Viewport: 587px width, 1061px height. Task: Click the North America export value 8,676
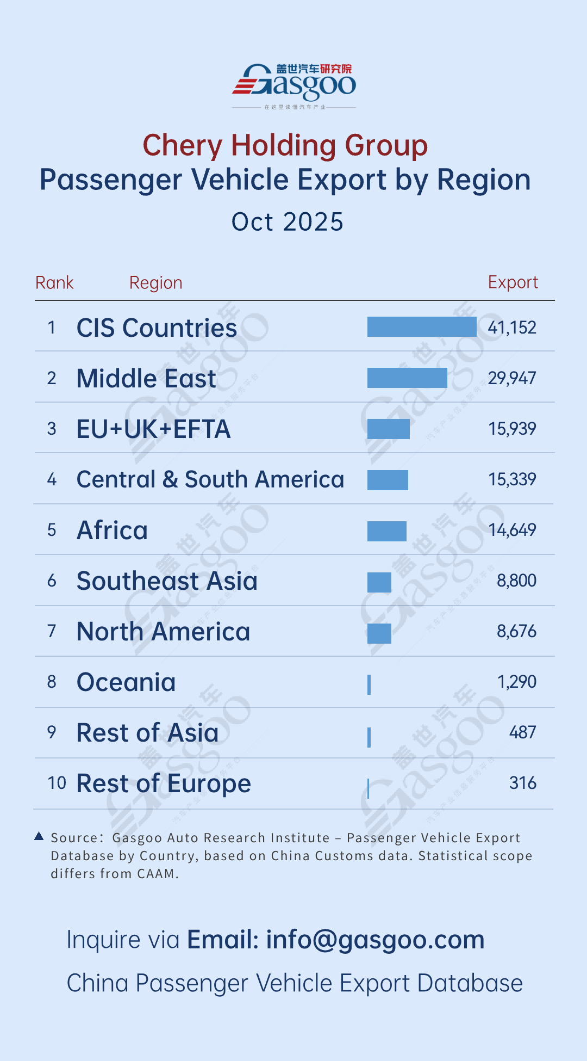pyautogui.click(x=516, y=631)
